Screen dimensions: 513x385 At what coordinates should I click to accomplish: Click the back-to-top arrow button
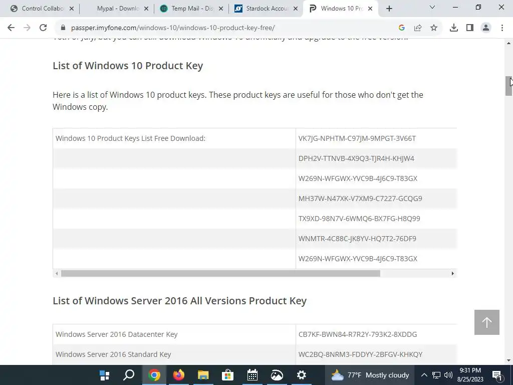pos(487,322)
